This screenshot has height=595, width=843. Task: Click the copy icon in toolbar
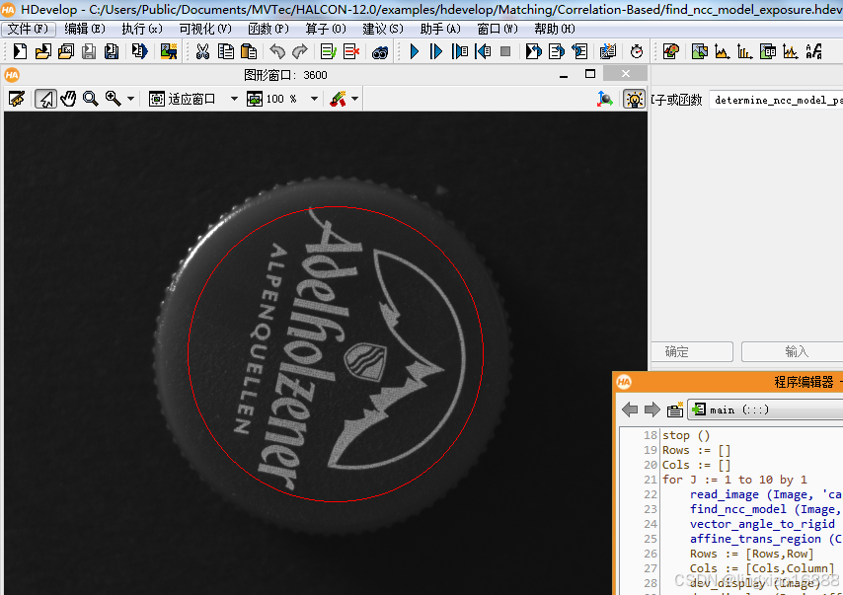226,51
